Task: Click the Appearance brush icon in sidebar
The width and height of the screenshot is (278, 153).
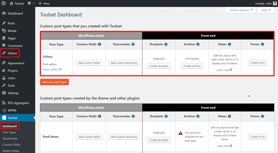Action: [4, 63]
